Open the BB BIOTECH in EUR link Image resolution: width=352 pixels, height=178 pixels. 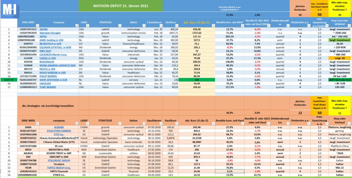click(50, 44)
